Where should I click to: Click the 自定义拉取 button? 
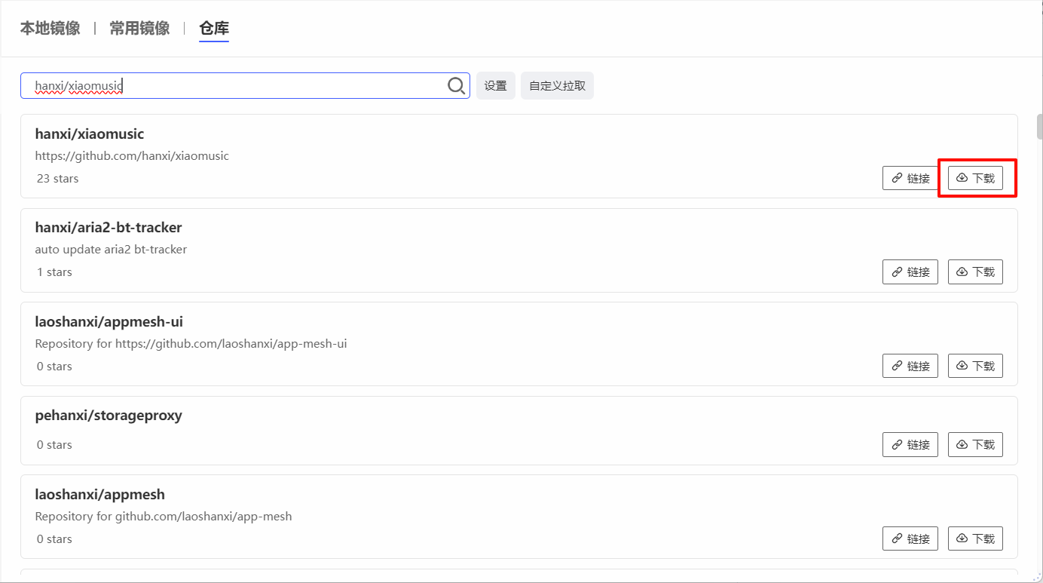[x=557, y=86]
